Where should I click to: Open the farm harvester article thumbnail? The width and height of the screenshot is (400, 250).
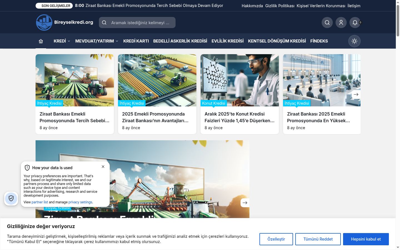point(75,80)
